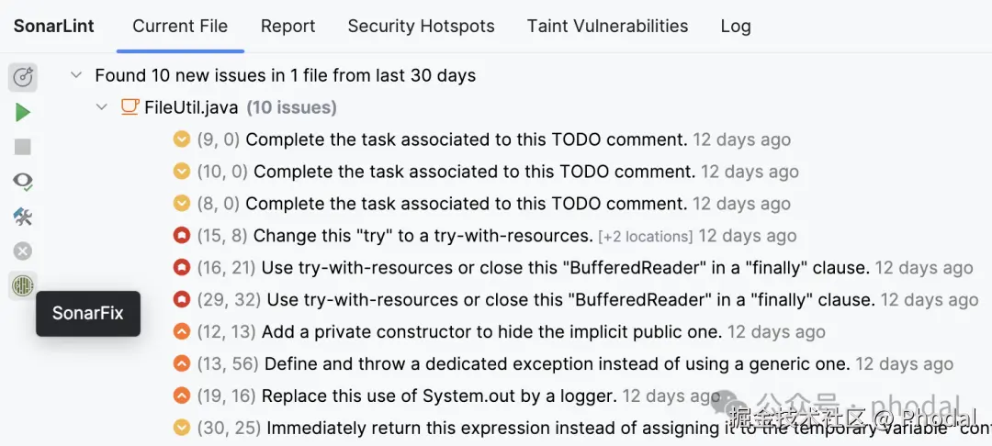Click red bug icon for try-with-resources issue
The width and height of the screenshot is (992, 446).
(x=181, y=236)
